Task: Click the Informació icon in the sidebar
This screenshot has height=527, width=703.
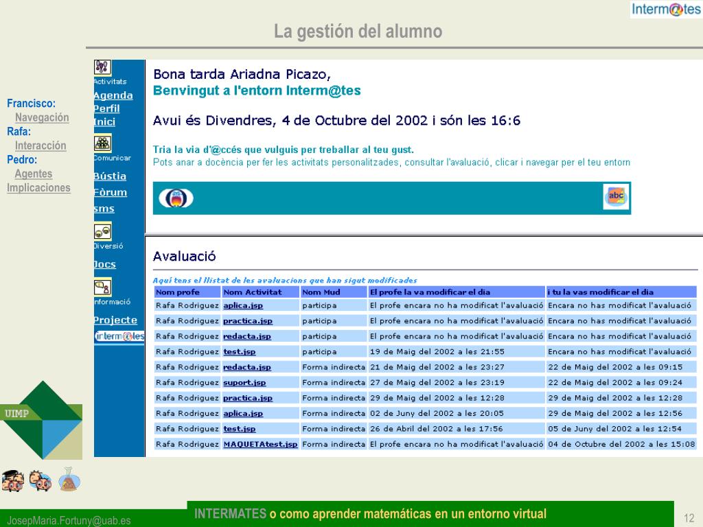Action: [x=103, y=288]
